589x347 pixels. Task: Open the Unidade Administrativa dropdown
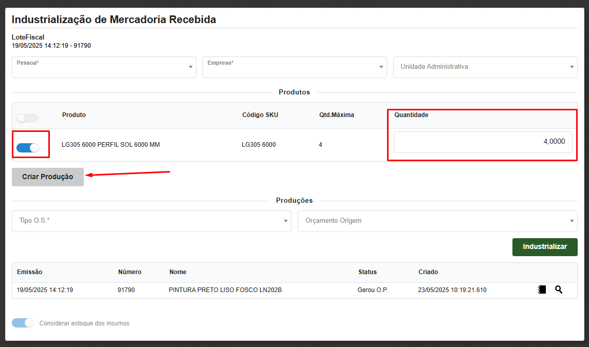click(485, 67)
